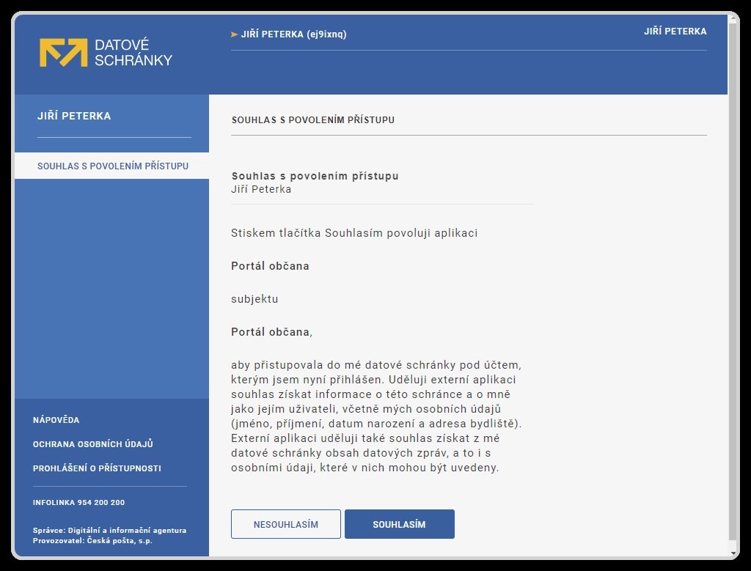Click the 'Správce: Digitální a informační agentura' text

click(x=110, y=530)
